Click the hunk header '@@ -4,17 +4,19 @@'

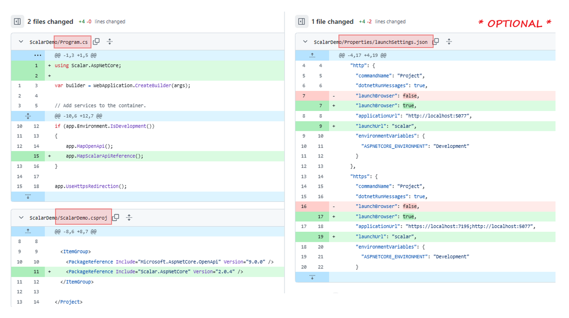(363, 55)
